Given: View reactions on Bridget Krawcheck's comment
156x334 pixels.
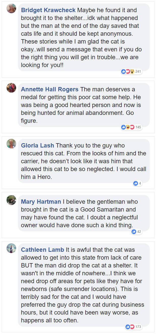Looking at the screenshot, I should 128,71.
